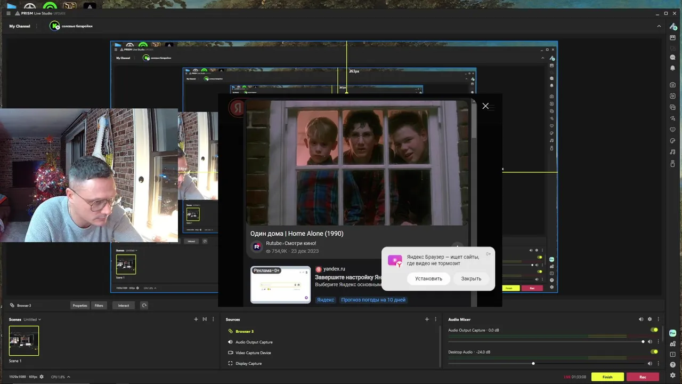The width and height of the screenshot is (682, 384).
Task: Open the scene transition icon in Scenes panel
Action: tap(205, 319)
